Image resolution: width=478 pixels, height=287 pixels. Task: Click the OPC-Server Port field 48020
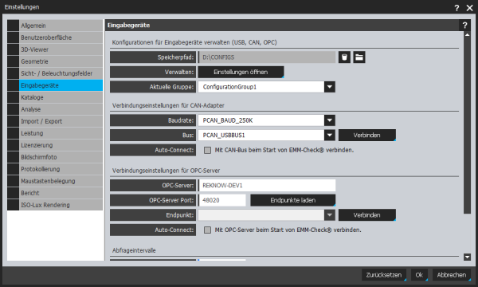tap(222, 200)
